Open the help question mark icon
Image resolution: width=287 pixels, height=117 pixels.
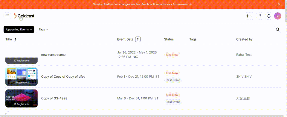260,16
